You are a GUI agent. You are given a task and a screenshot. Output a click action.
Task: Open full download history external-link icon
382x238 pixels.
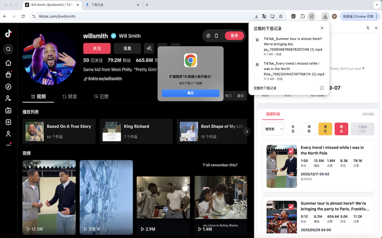coord(322,88)
